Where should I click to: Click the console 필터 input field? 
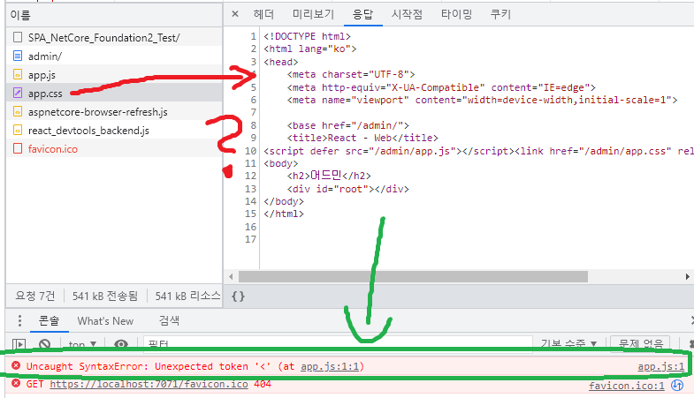pyautogui.click(x=338, y=343)
